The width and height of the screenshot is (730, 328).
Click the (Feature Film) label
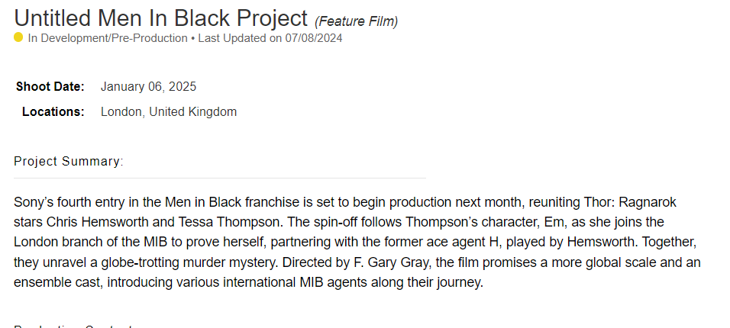click(356, 21)
